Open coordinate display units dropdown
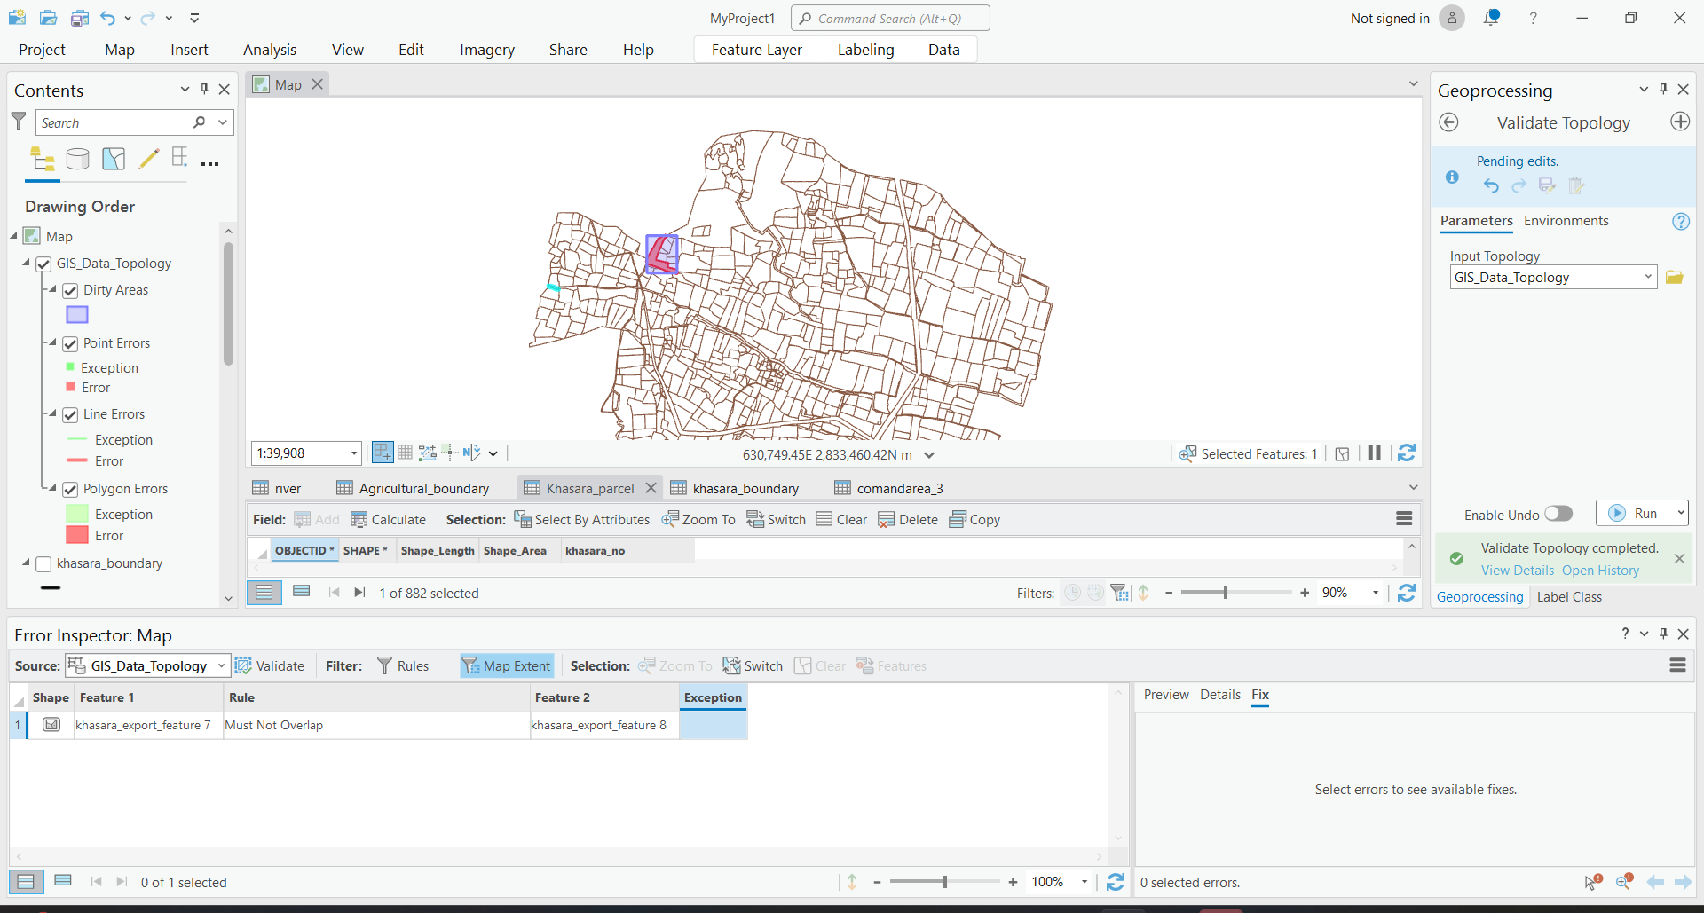The height and width of the screenshot is (913, 1704). pyautogui.click(x=929, y=454)
